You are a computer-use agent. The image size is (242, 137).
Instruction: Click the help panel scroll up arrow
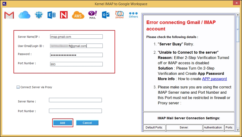pos(238,15)
